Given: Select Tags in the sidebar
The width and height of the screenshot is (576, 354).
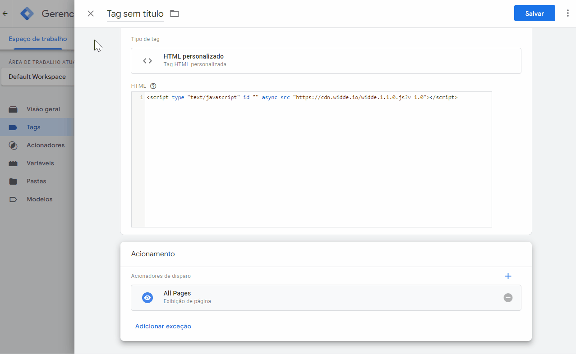Looking at the screenshot, I should tap(37, 127).
